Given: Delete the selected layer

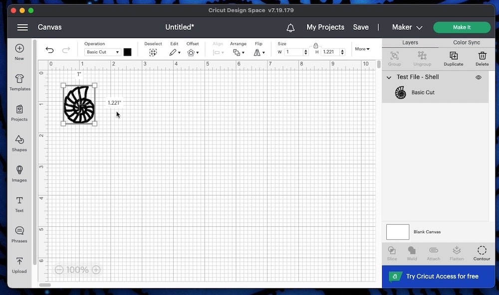Looking at the screenshot, I should click(482, 59).
